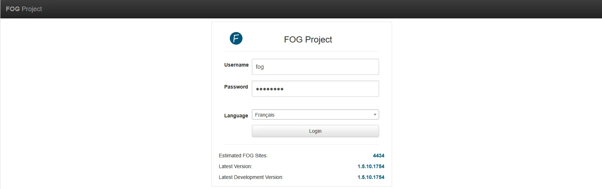Image resolution: width=602 pixels, height=189 pixels.
Task: Click the Password label
Action: 236,87
